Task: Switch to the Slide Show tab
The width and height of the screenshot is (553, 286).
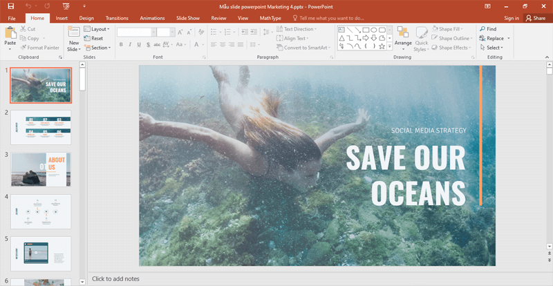Action: (x=188, y=18)
